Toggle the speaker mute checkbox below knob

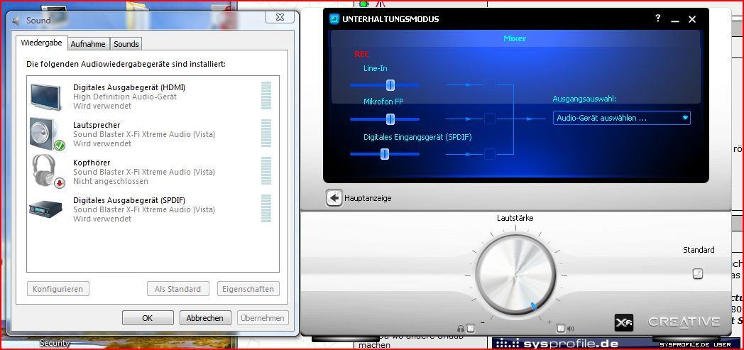click(x=561, y=328)
